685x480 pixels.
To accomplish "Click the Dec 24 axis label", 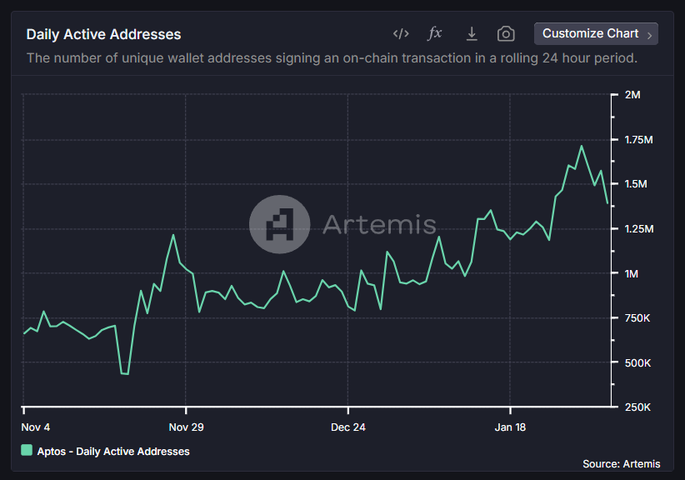I will pyautogui.click(x=348, y=427).
